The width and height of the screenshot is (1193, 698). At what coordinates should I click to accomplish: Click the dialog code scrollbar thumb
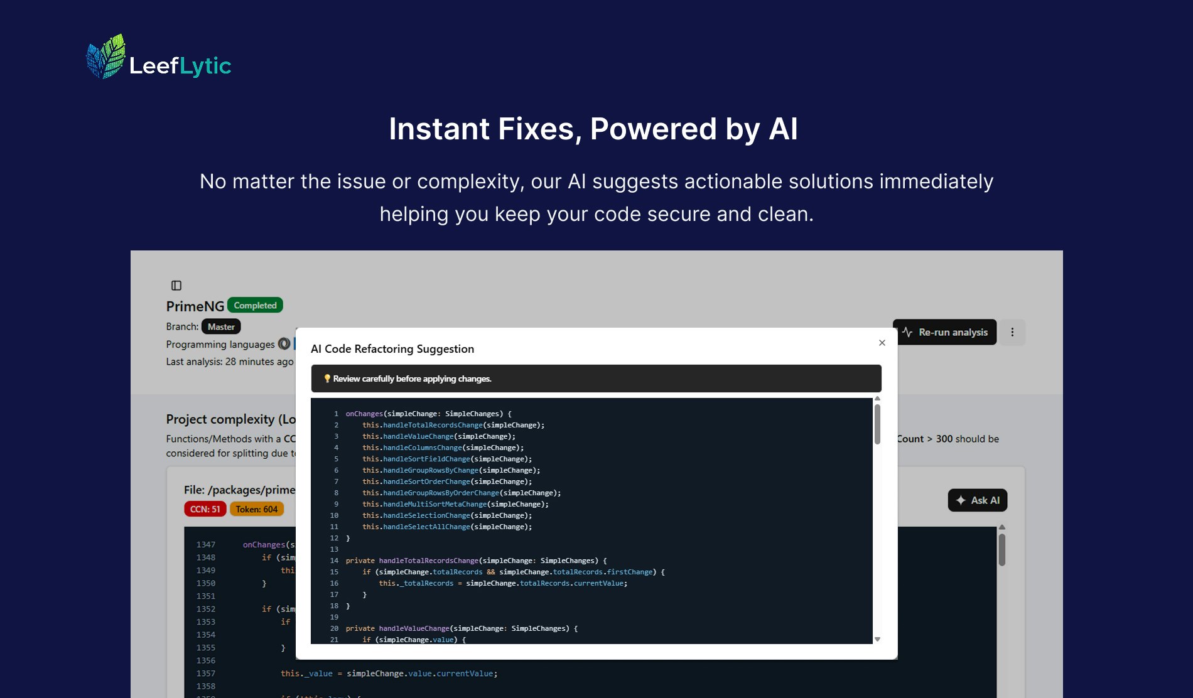tap(877, 424)
